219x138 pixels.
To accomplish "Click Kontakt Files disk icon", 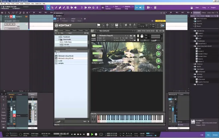I will coord(125,25).
